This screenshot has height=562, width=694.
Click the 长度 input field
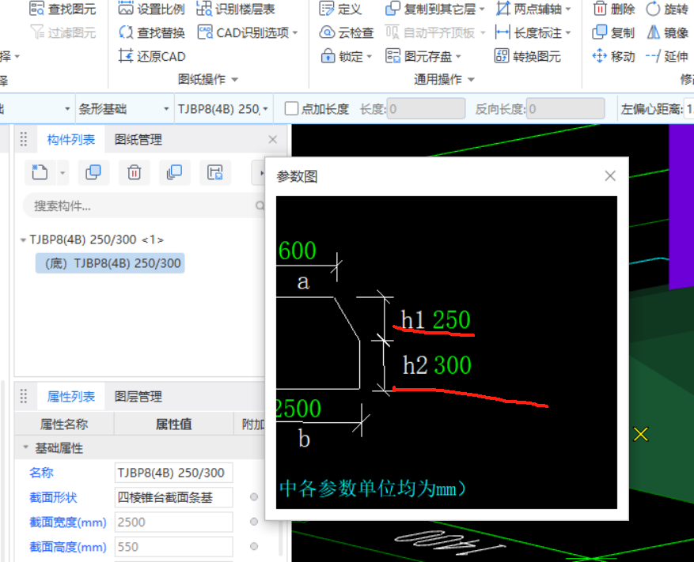[x=426, y=109]
